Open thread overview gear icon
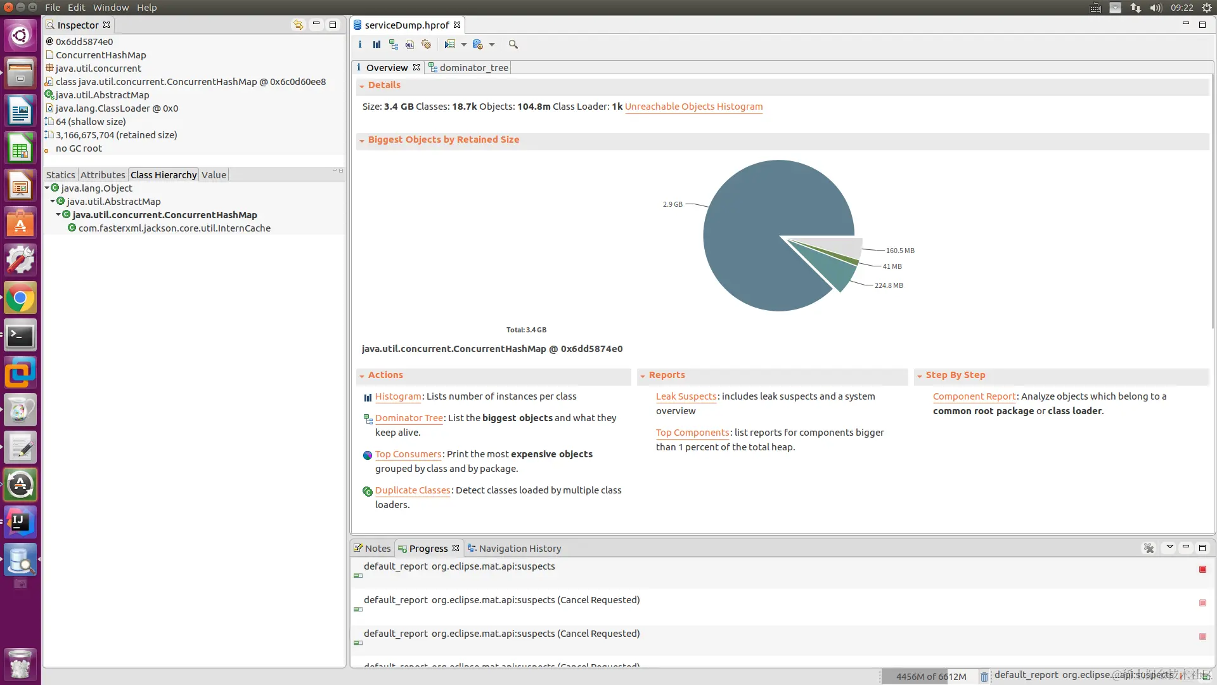This screenshot has height=685, width=1217. (x=427, y=44)
